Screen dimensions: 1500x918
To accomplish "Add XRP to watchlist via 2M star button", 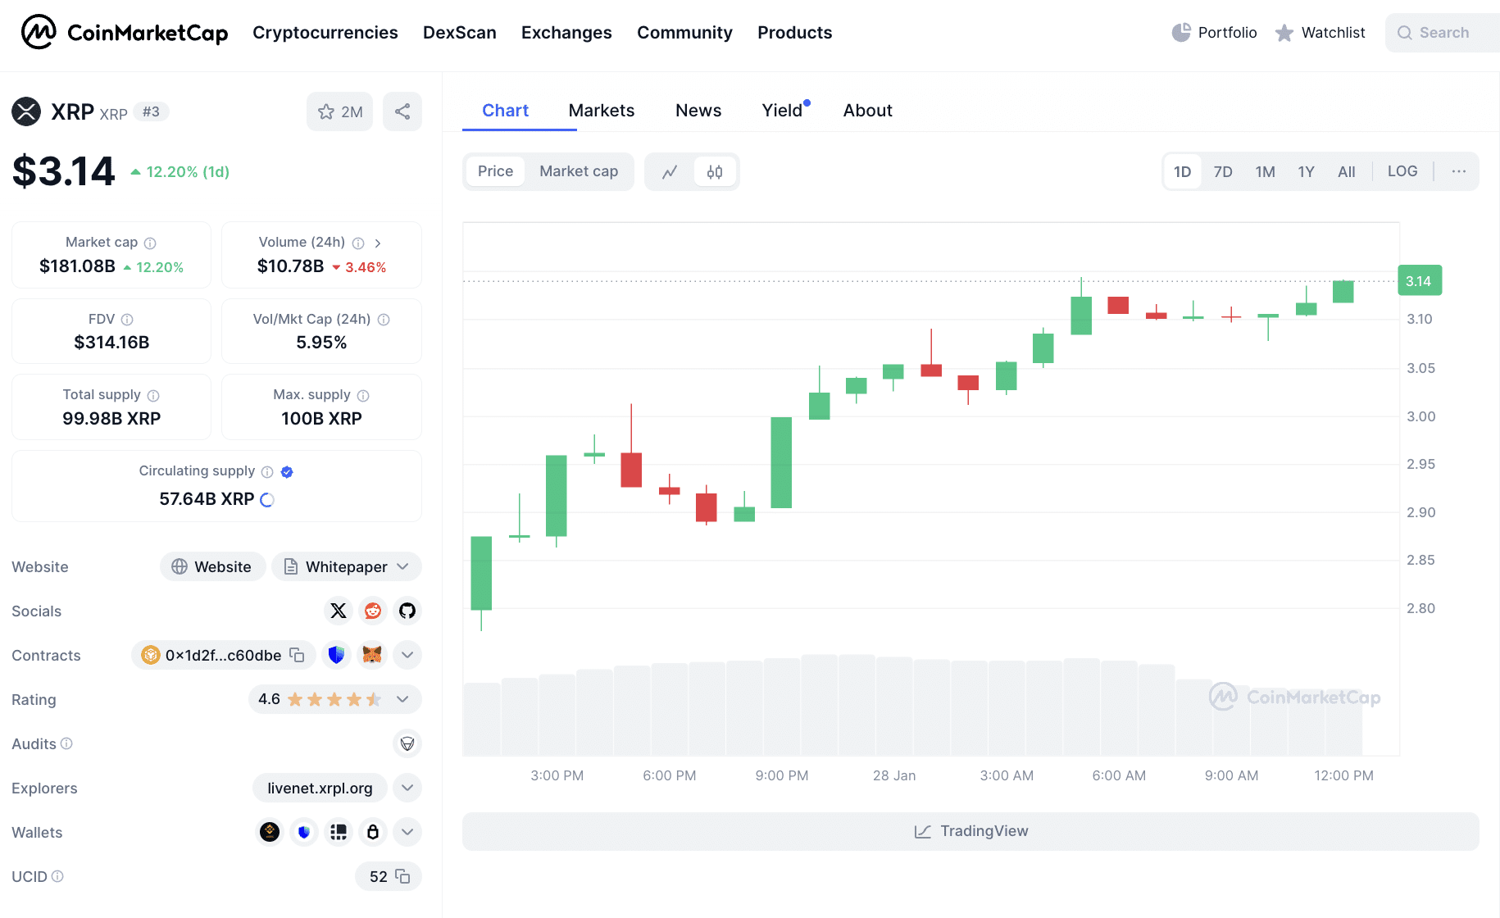I will (x=340, y=111).
